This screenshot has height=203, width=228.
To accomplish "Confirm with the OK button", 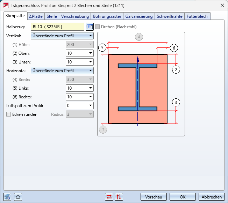I will 183,197.
